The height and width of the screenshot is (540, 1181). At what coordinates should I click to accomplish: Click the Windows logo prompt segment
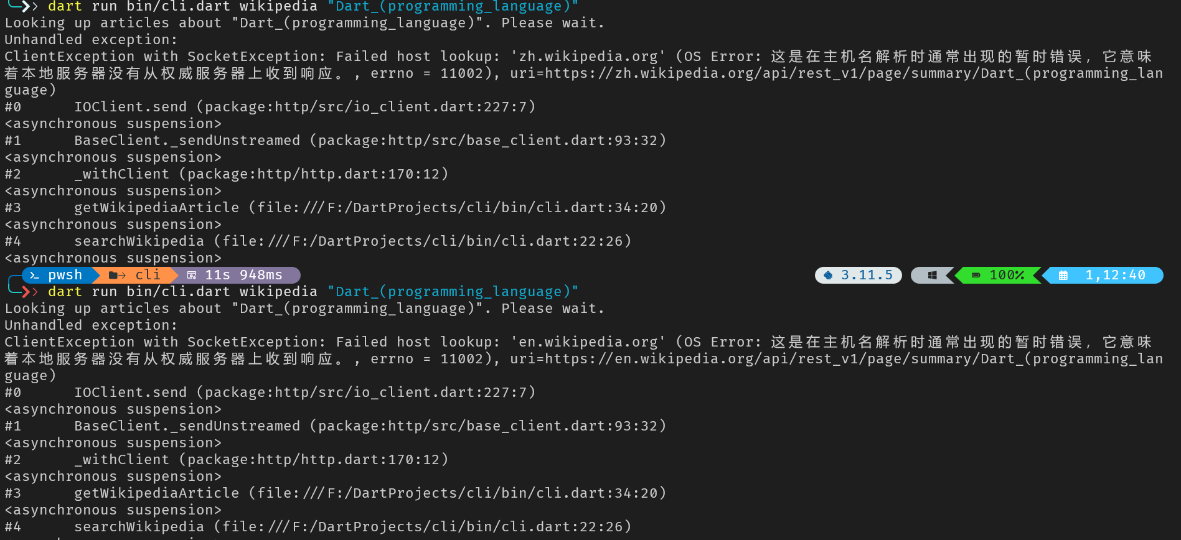point(932,275)
